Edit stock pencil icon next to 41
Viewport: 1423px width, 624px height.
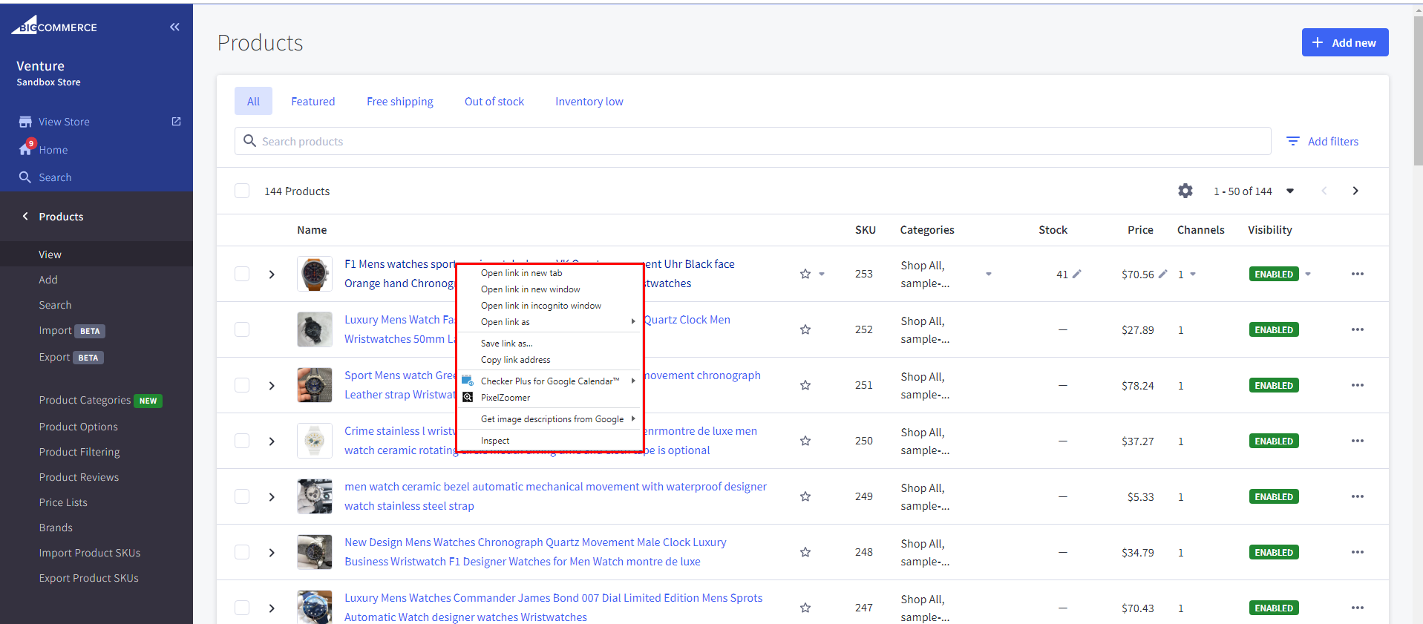(x=1077, y=274)
